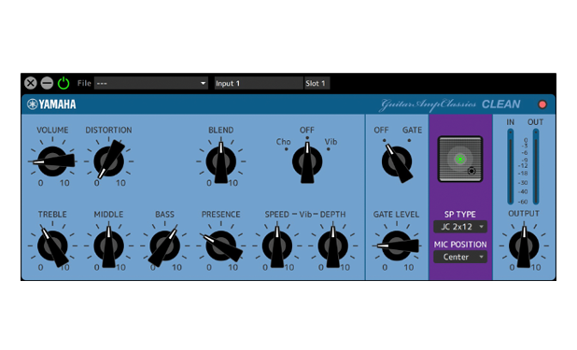Set the Cho/OFF/Vib selector switch
Viewport: 577px width, 350px height.
click(307, 162)
